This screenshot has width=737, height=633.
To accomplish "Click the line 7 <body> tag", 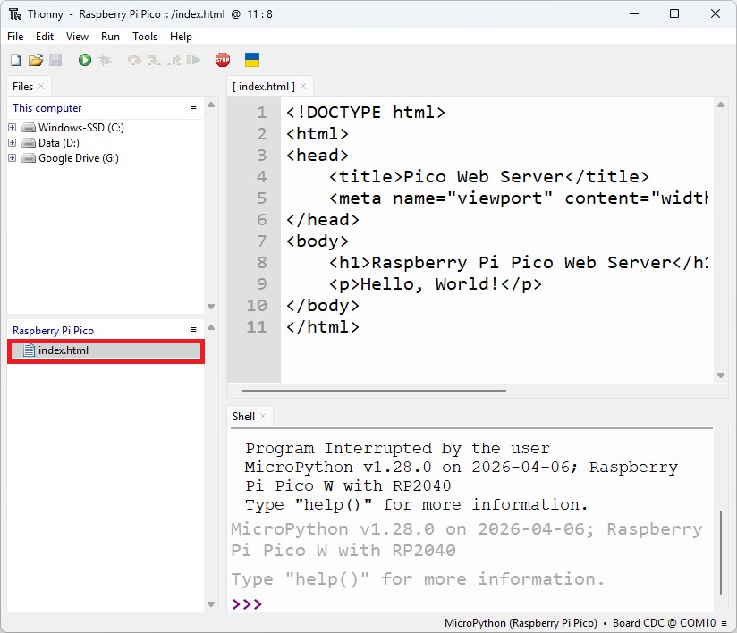I will tap(318, 241).
